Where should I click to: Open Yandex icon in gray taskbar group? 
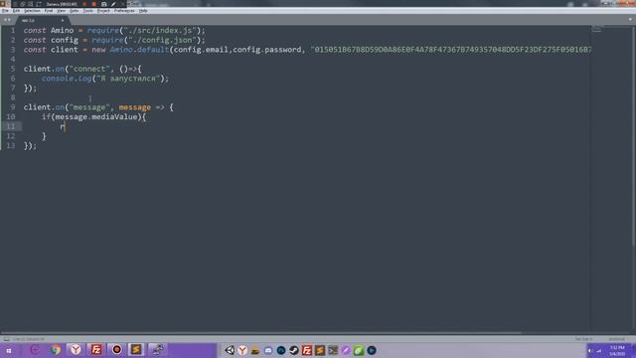(242, 350)
